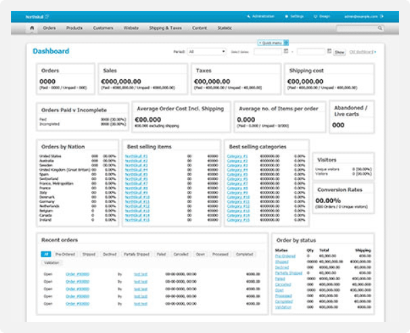
Task: Open Category #1 in best selling categories
Action: click(237, 156)
